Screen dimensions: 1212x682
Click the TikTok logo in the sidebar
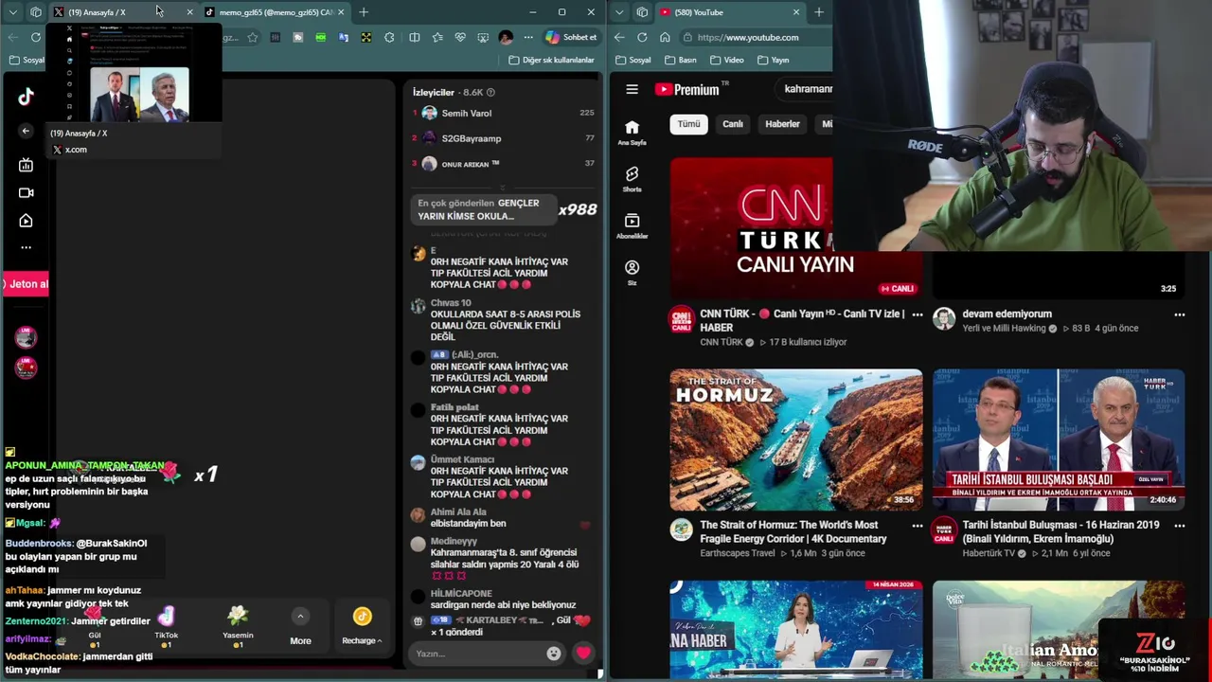tap(26, 96)
